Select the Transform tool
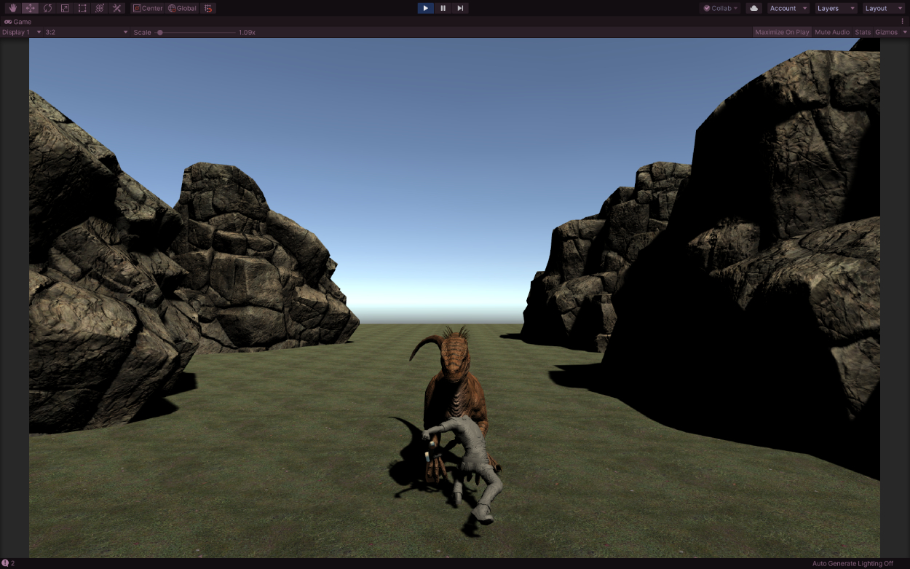 (x=100, y=8)
